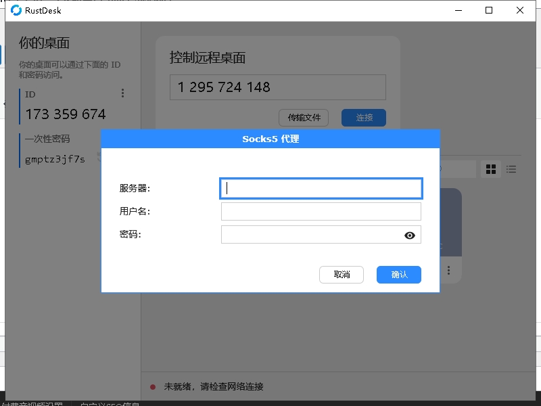Click the remote ID field 1 295 724 148
Viewport: 541px width, 406px height.
pos(278,87)
